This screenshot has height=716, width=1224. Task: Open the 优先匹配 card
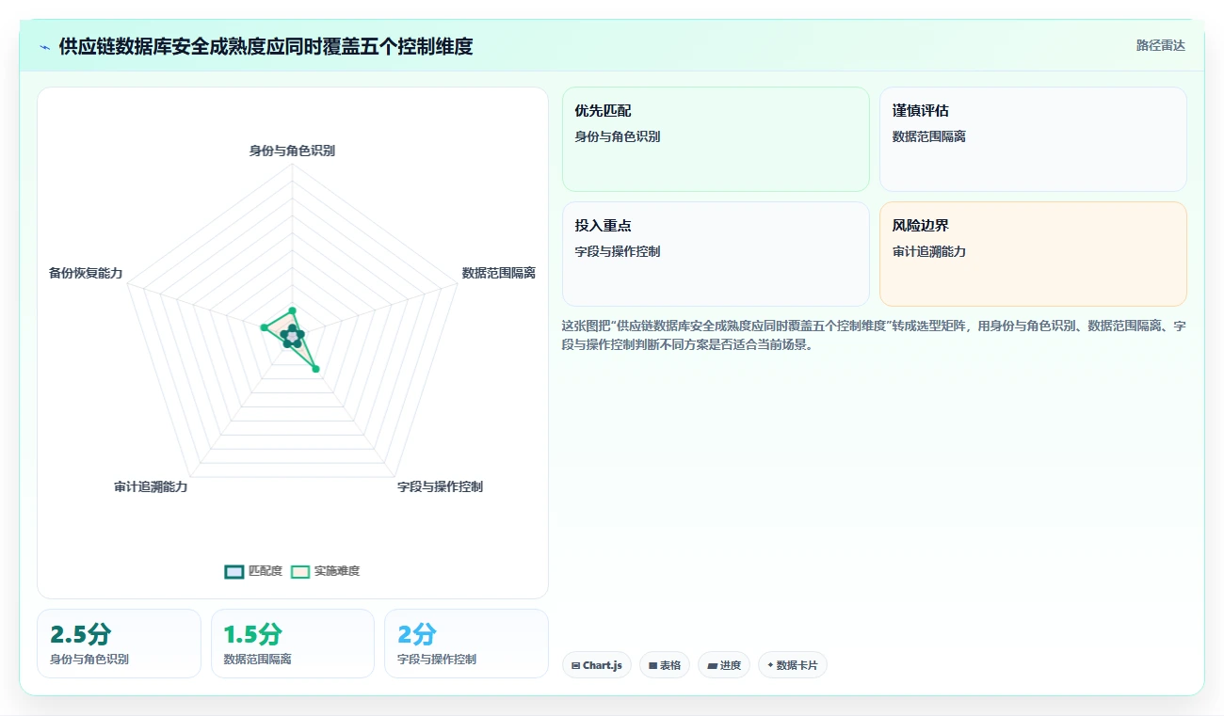[716, 139]
